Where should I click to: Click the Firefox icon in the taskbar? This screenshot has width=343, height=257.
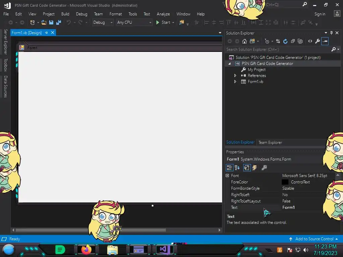86,249
